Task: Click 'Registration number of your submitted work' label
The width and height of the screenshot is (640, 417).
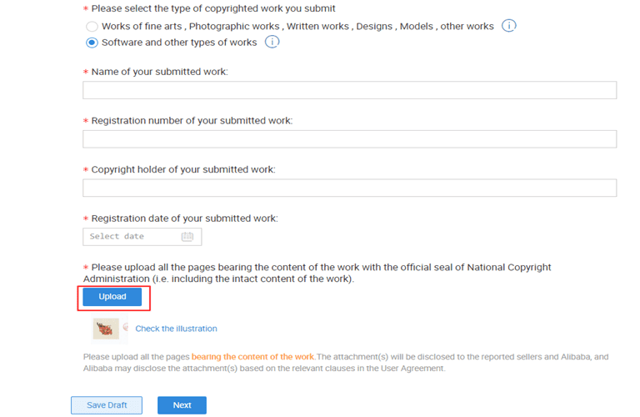Action: 192,121
